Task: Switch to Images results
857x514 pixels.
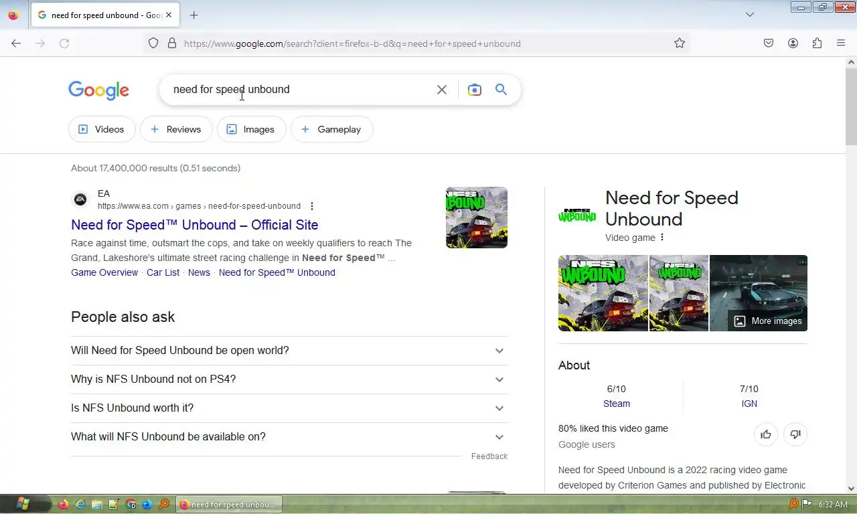Action: click(x=251, y=129)
